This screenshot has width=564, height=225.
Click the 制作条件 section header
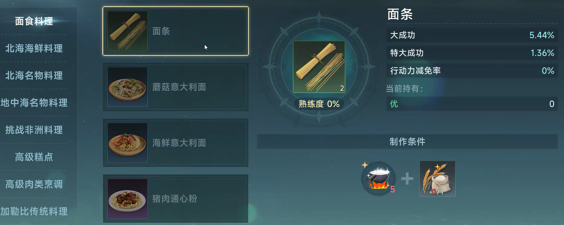pos(407,142)
